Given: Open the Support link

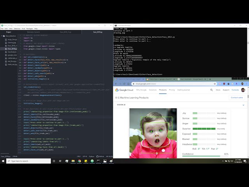Looking at the screenshot, I should coord(226,90).
